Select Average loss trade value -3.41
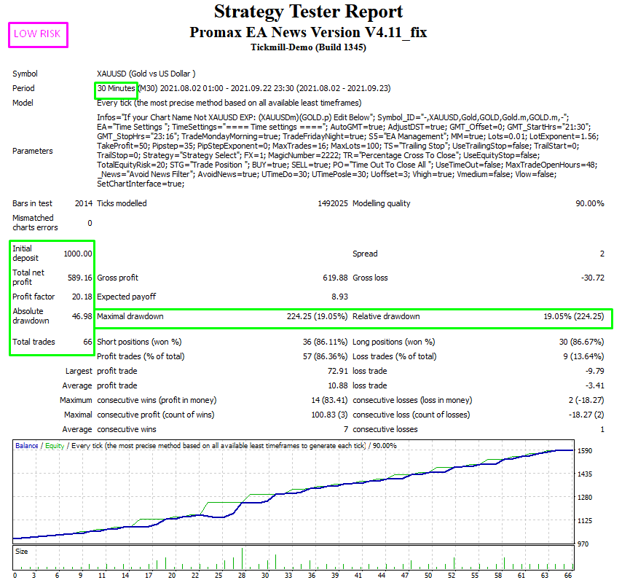The width and height of the screenshot is (630, 580). 595,386
